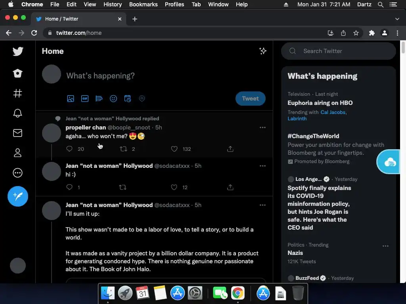Open Finder from the Dock

point(108,293)
